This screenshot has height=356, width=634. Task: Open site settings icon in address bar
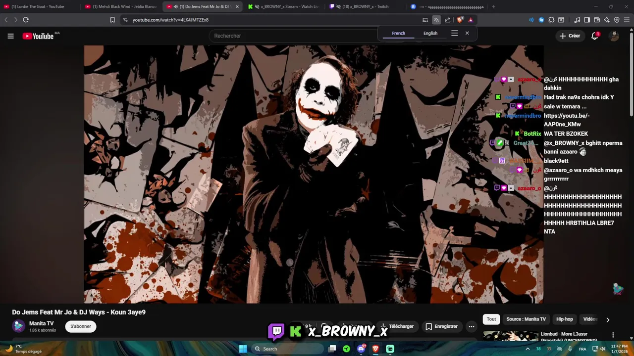click(125, 20)
